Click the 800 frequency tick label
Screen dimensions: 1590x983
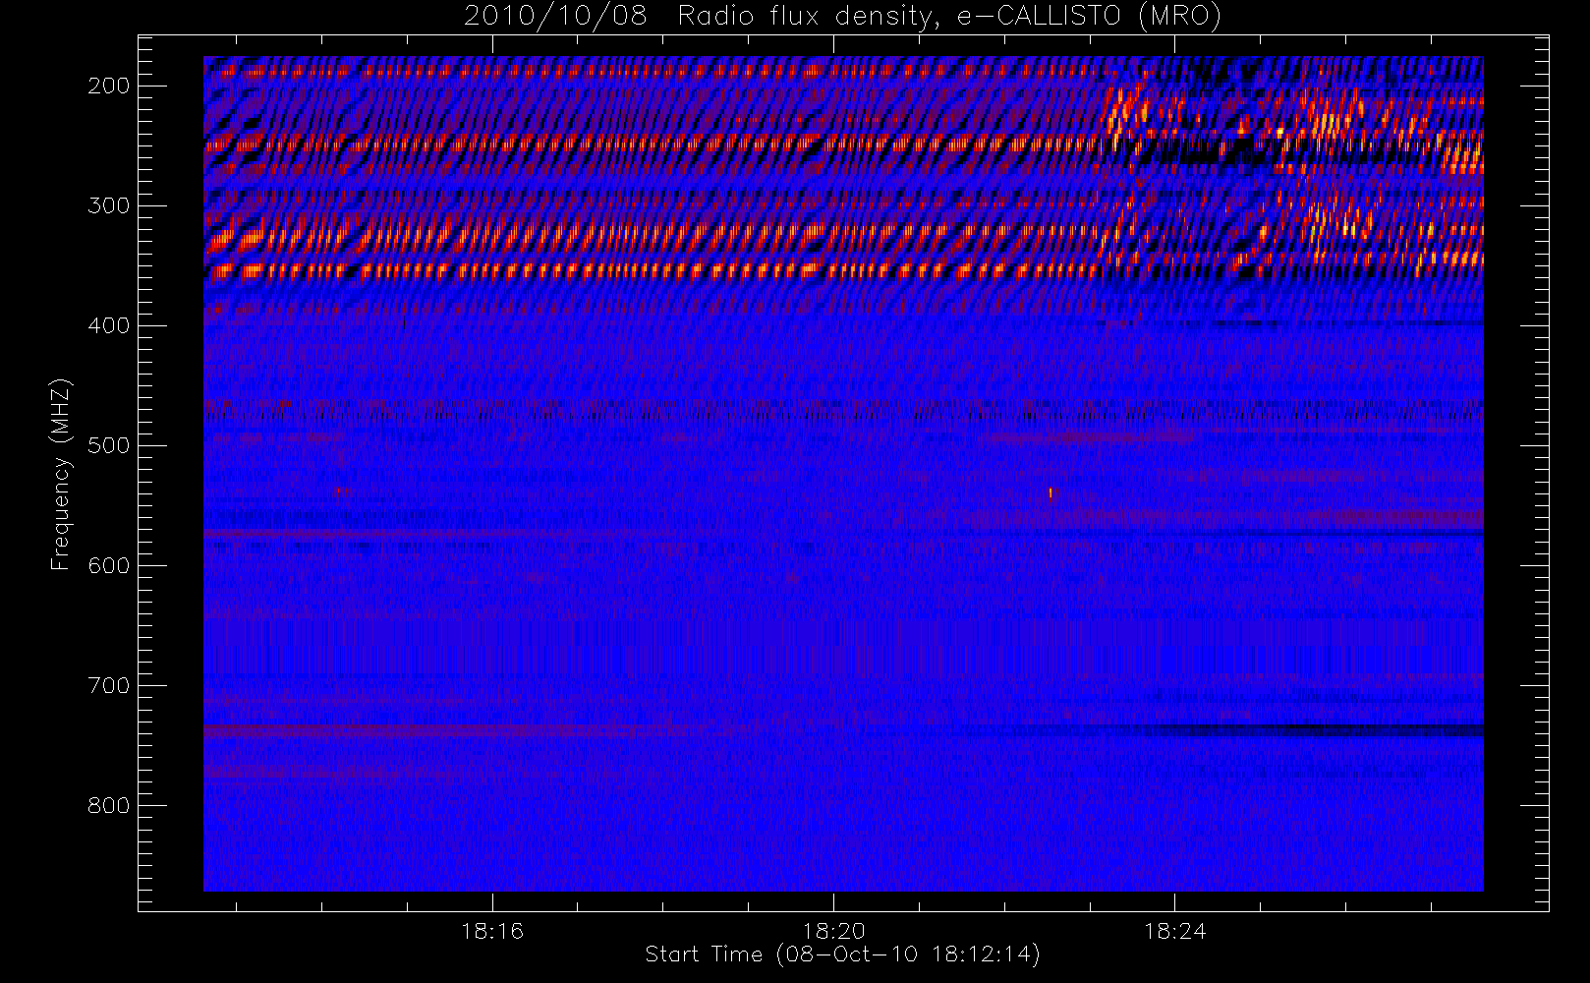tap(109, 805)
